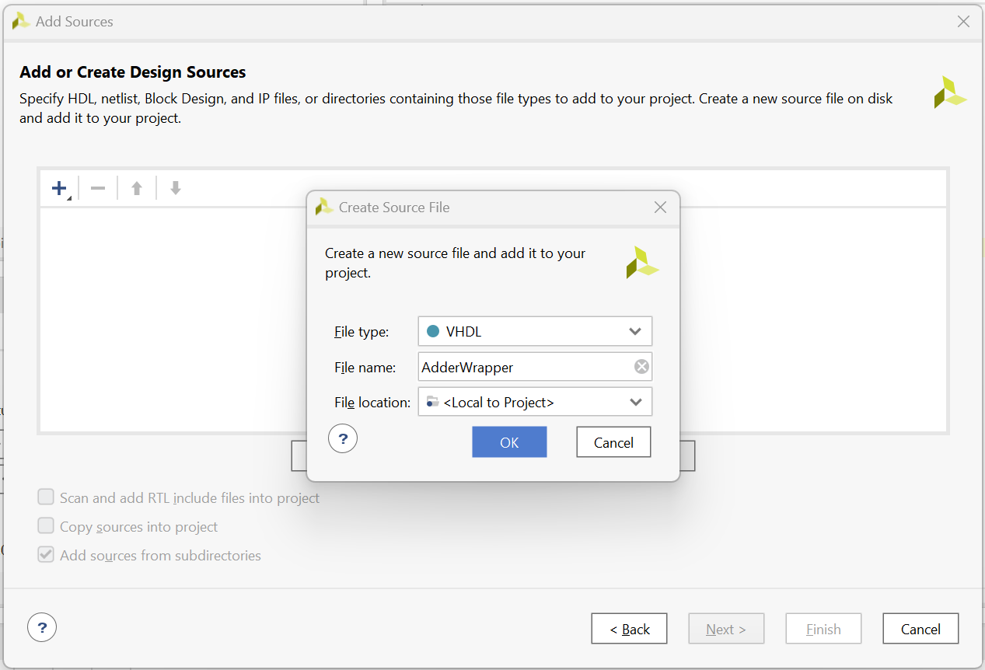This screenshot has height=670, width=985.
Task: Open help from the Create Source File dialog
Action: coord(343,438)
